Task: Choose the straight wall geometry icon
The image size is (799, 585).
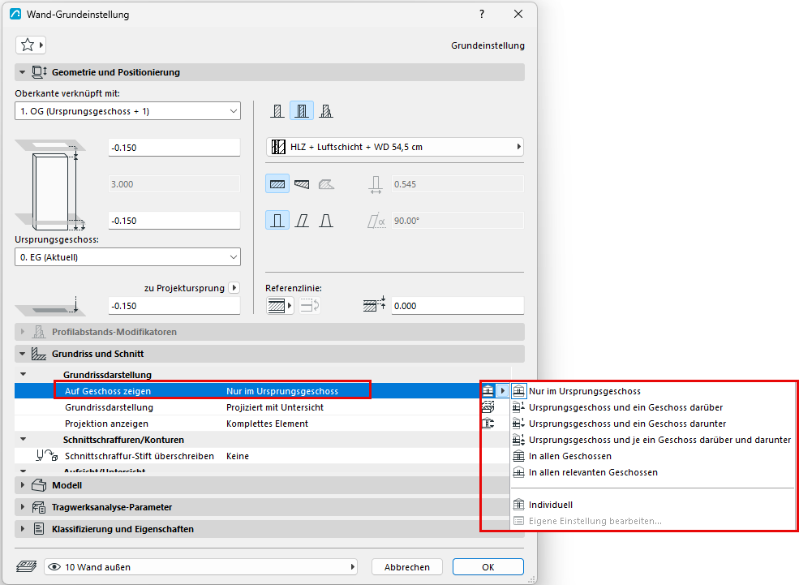Action: point(277,184)
